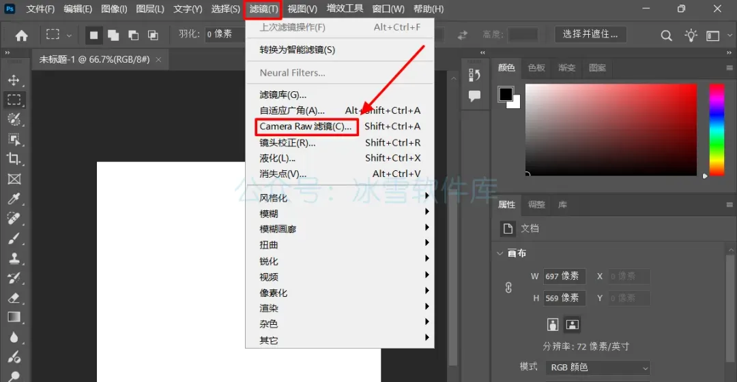Toggle the link width and height icon
Viewport: 737px width, 382px height.
click(508, 287)
